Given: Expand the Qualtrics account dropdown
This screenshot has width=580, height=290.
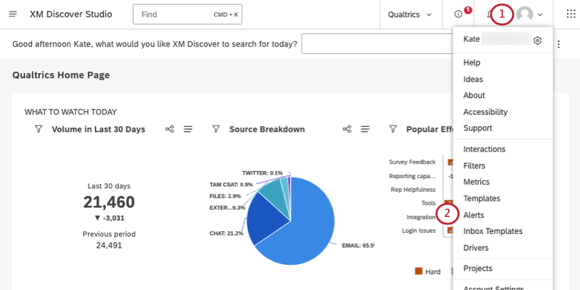Looking at the screenshot, I should coord(409,14).
